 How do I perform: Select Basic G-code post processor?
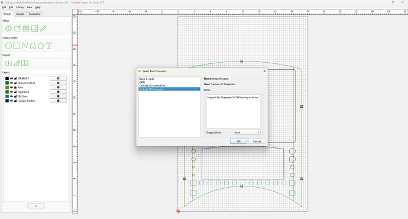click(169, 79)
